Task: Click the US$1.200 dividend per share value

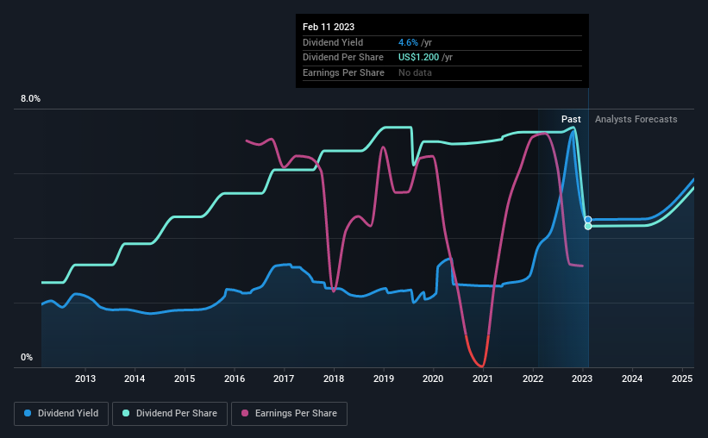Action: (x=418, y=58)
